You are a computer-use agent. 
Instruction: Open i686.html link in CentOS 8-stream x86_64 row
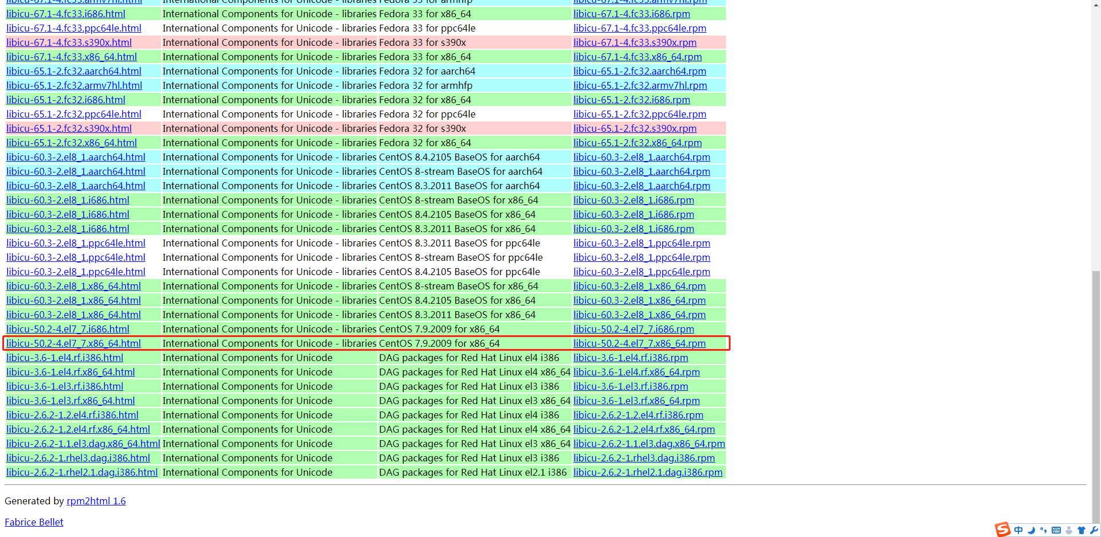coord(68,200)
